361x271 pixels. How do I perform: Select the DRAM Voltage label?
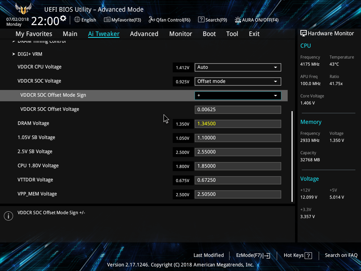click(33, 123)
